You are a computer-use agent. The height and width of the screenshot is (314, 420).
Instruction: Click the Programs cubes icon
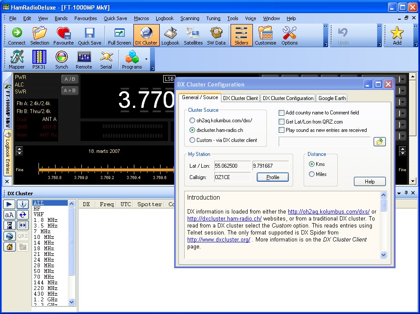click(132, 60)
